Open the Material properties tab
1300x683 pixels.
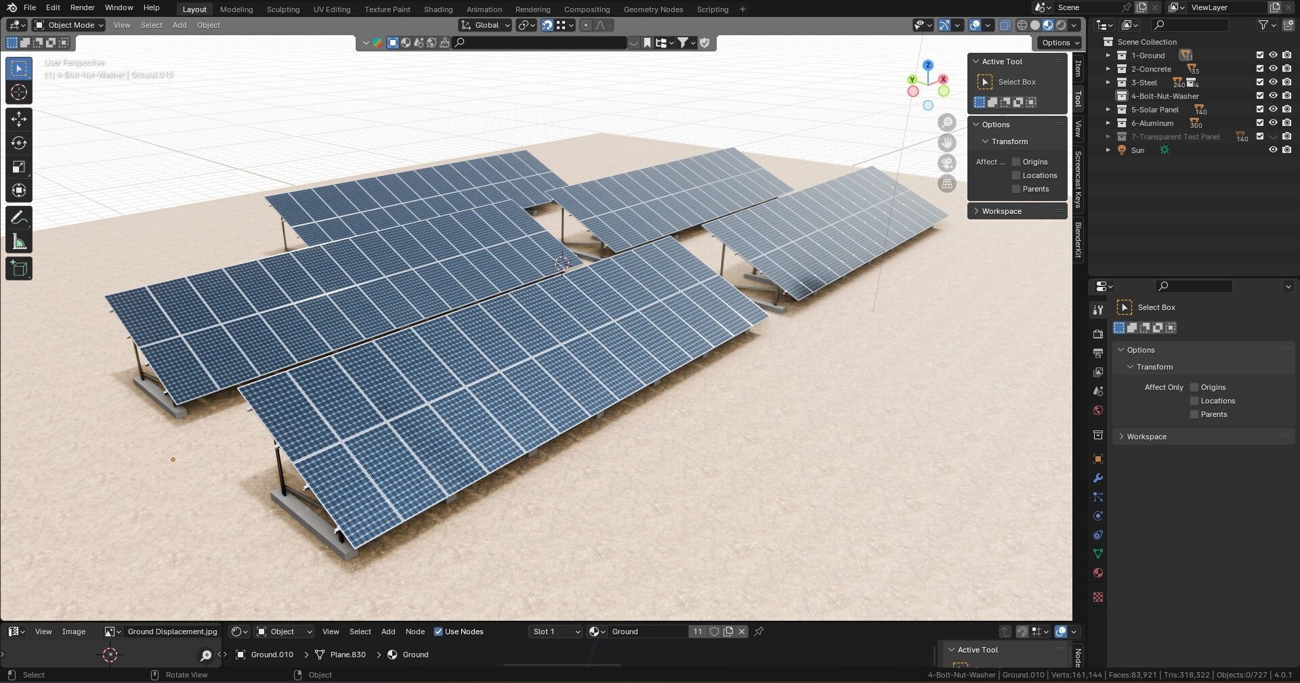pyautogui.click(x=1098, y=573)
